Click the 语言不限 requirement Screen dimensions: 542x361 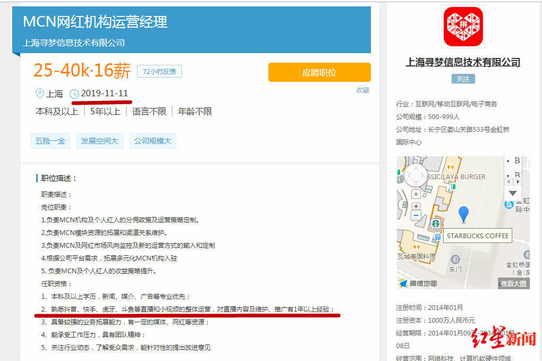149,112
